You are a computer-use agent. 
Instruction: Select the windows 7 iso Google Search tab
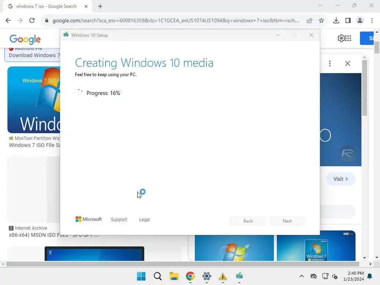[x=47, y=6]
